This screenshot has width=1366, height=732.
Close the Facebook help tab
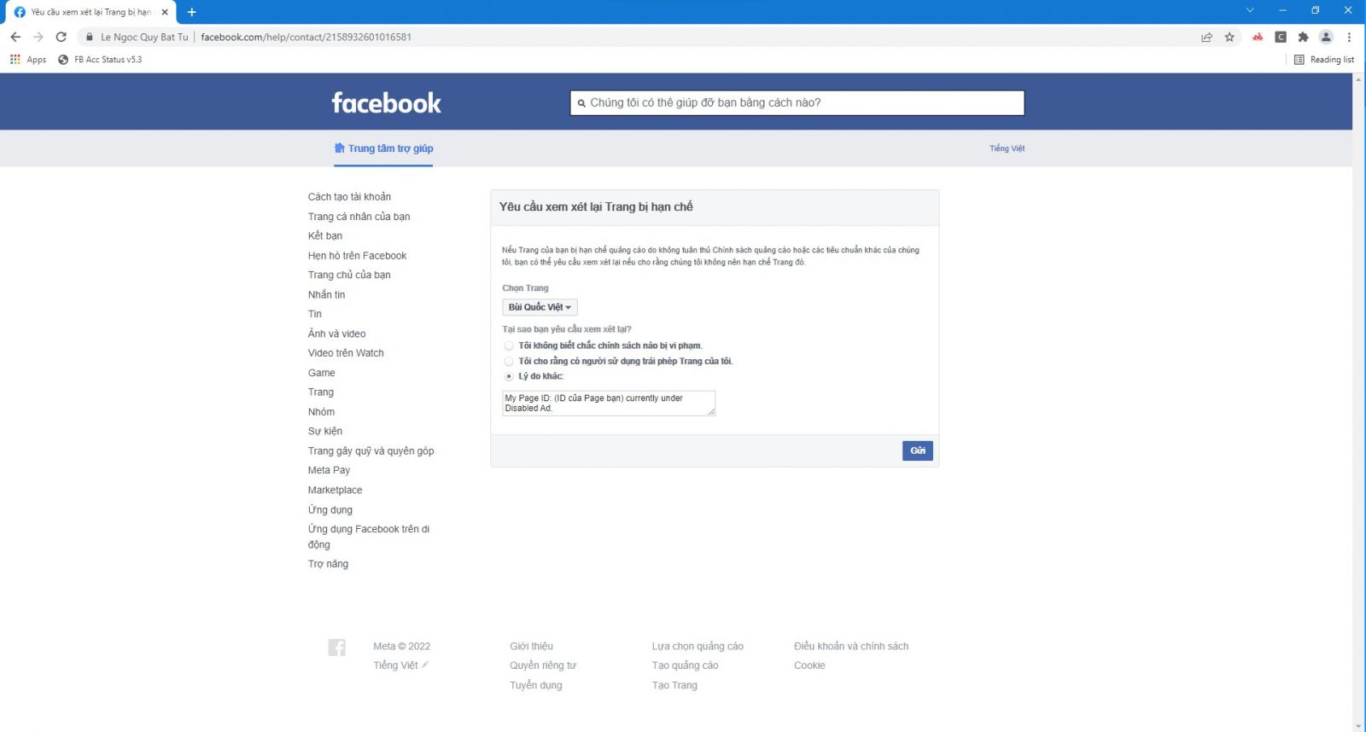[x=165, y=12]
